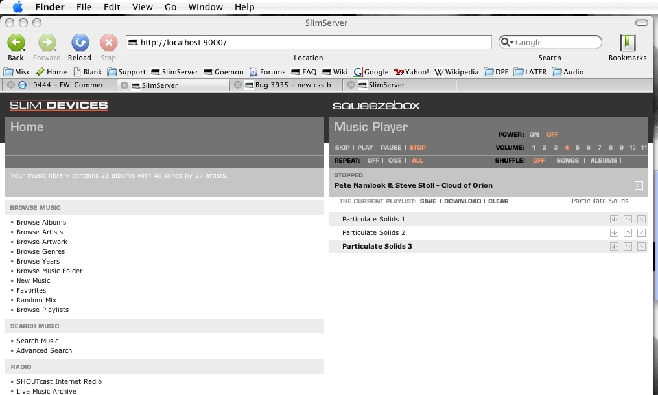Set player volume to level 8
The image size is (658, 395).
coord(610,148)
